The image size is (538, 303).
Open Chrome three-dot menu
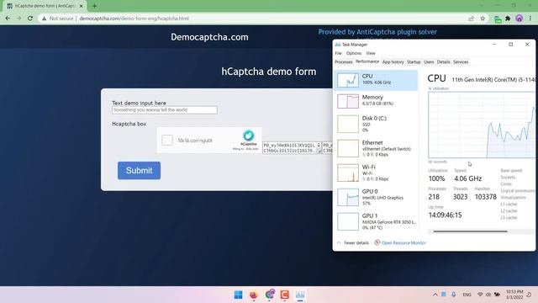pyautogui.click(x=530, y=19)
